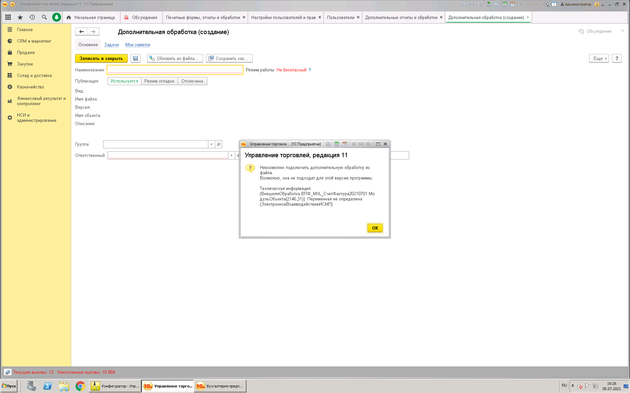Screen dimensions: 630x393
Task: Switch to Печатные формы, отчеты и обработки tab
Action: [x=203, y=17]
